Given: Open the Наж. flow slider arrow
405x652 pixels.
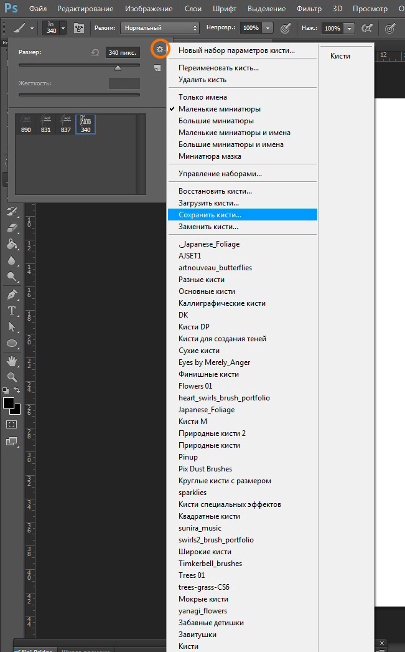Looking at the screenshot, I should [x=350, y=28].
